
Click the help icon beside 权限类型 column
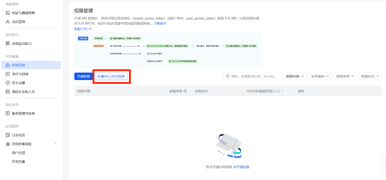185,91
